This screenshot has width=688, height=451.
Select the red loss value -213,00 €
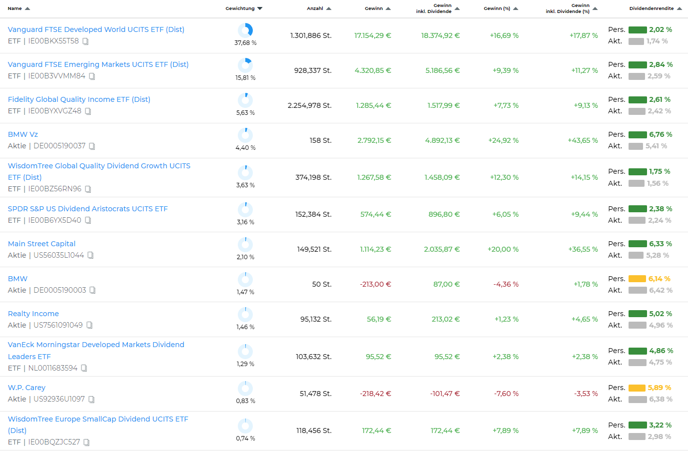click(x=376, y=284)
